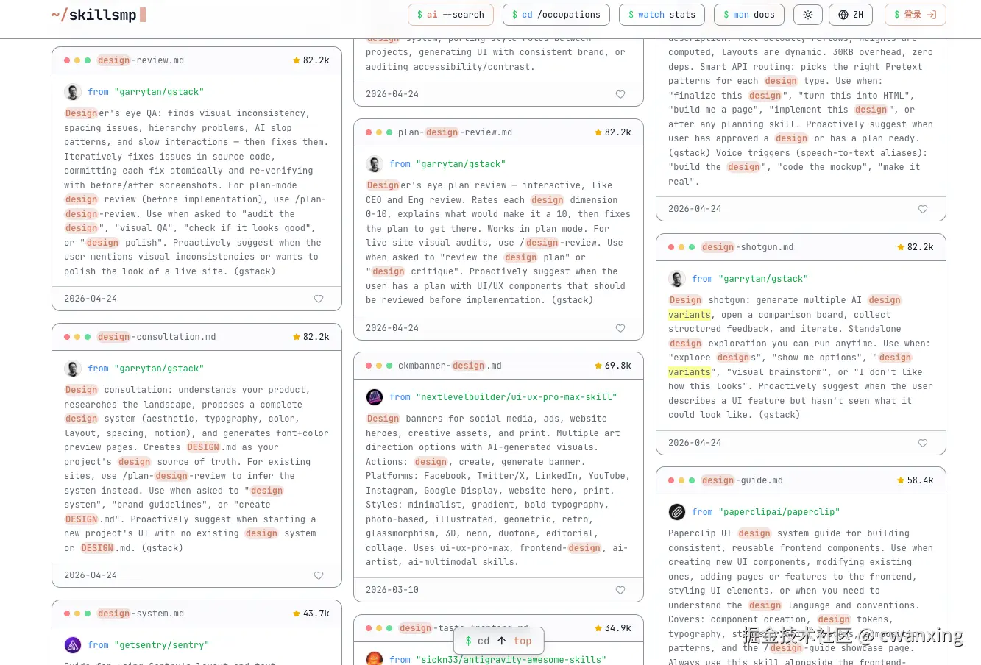This screenshot has width=981, height=665.
Task: Click heart on card dated 2026-04-24 above plan-design-review
Action: tap(620, 94)
